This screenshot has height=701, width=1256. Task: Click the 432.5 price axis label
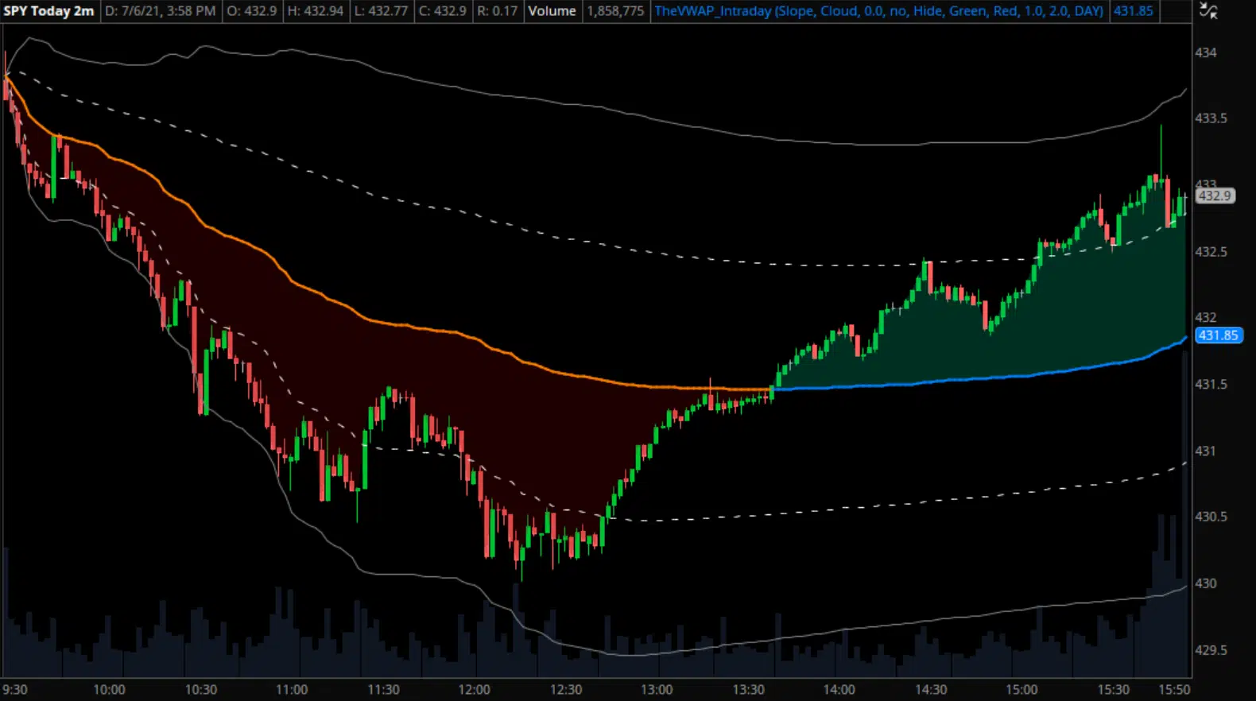1211,252
